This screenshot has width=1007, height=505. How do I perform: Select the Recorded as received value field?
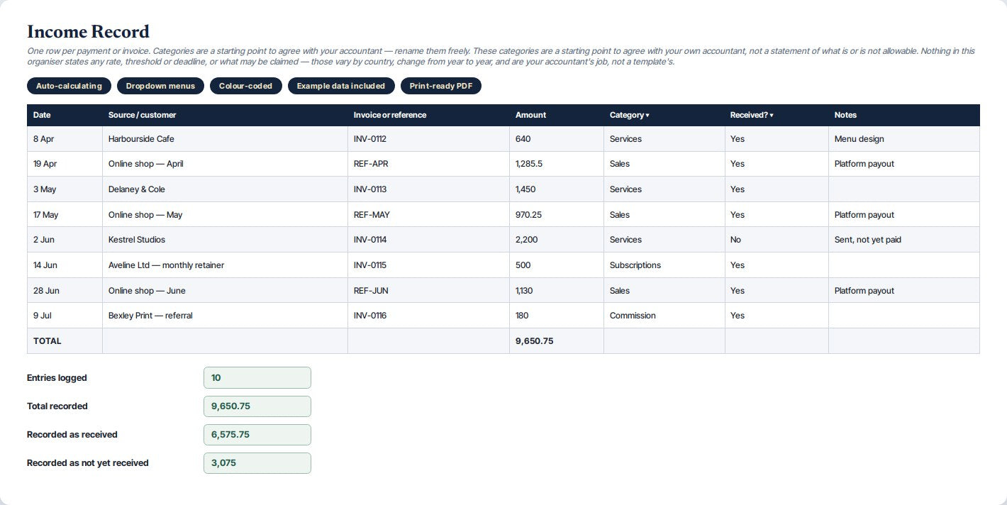pos(257,435)
